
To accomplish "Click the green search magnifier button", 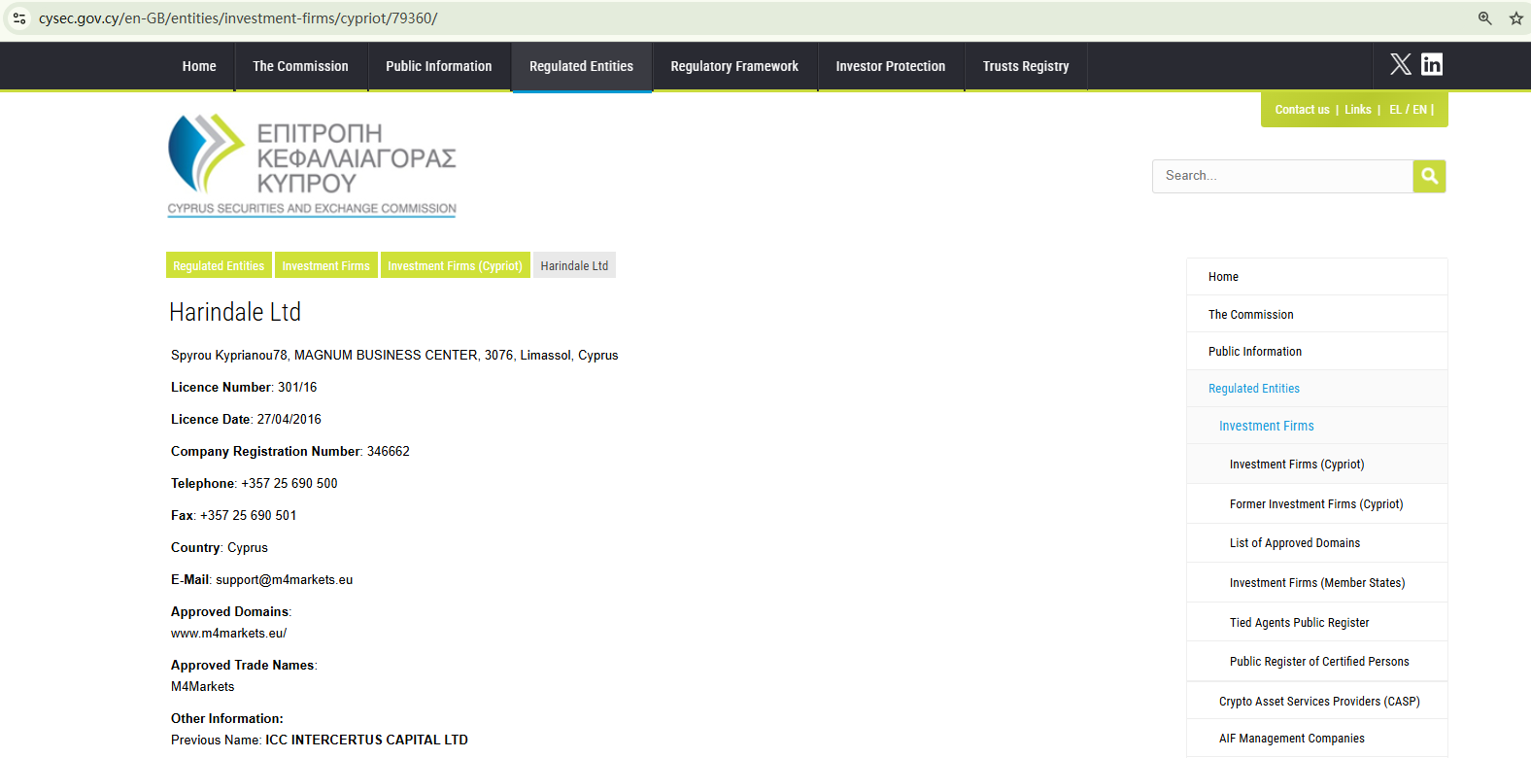I will 1429,176.
